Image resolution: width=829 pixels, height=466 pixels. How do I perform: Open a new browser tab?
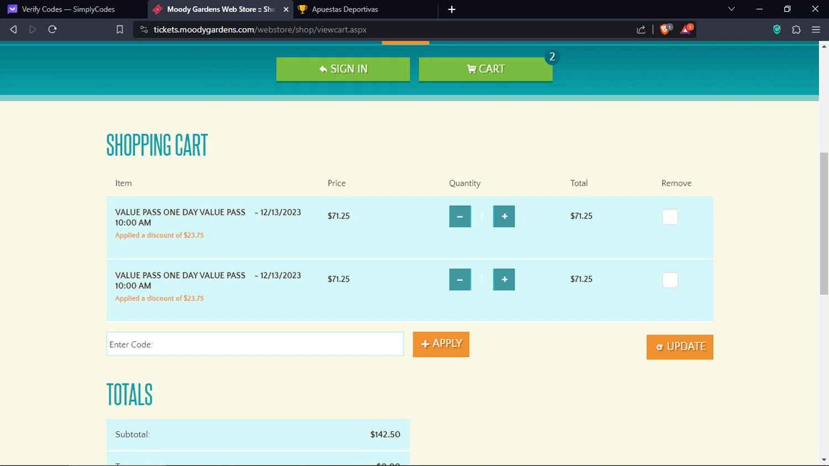(x=452, y=9)
